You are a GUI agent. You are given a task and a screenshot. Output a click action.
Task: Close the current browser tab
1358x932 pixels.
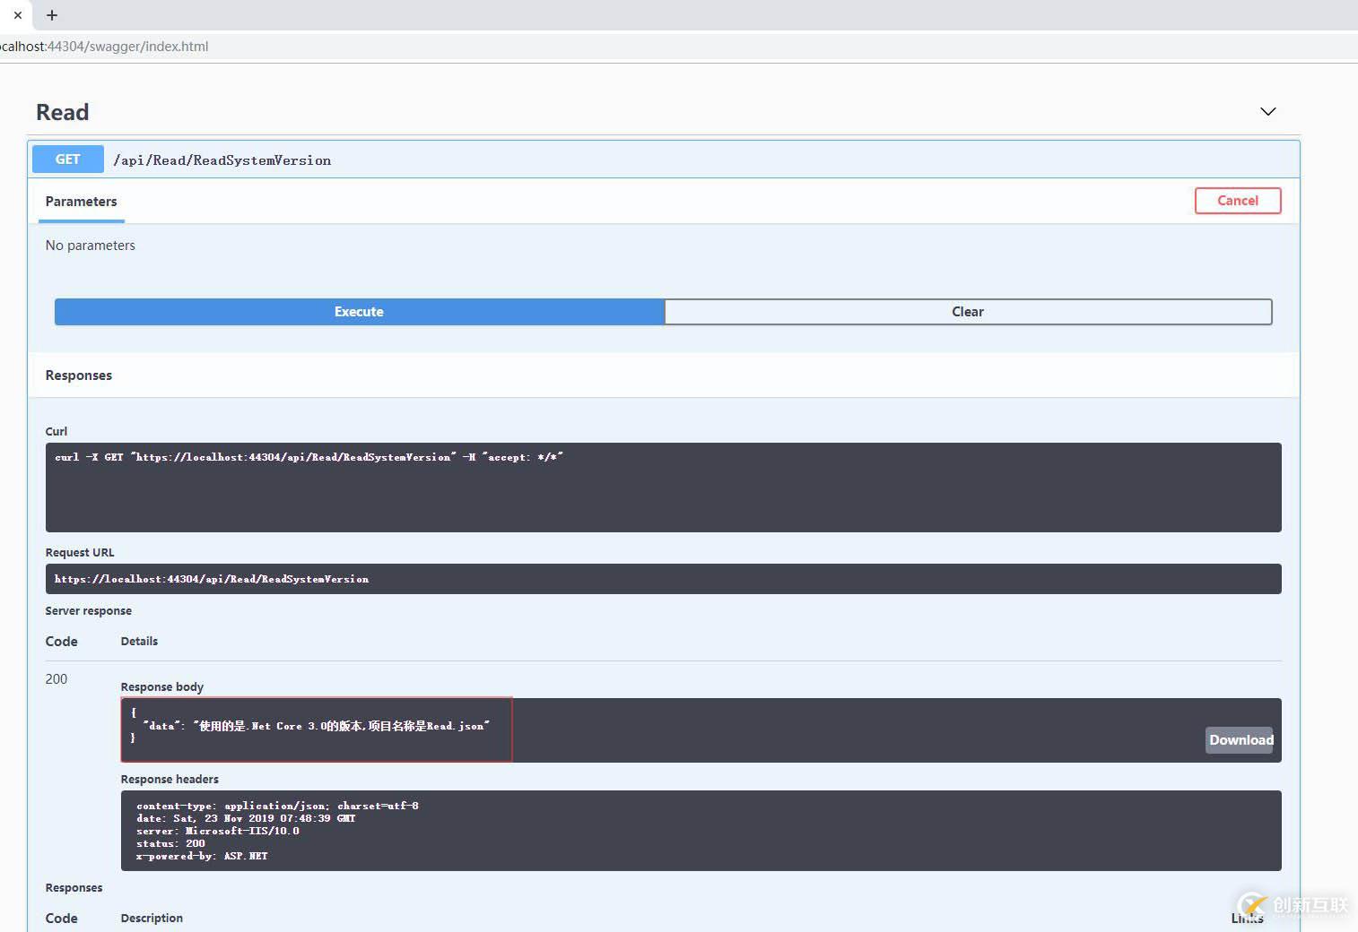[17, 15]
